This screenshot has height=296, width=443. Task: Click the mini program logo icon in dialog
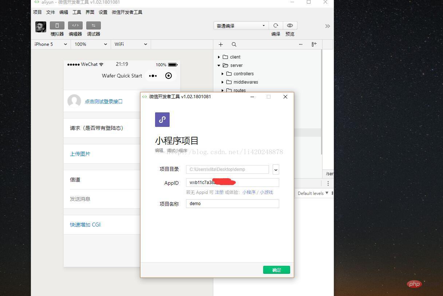tap(162, 120)
